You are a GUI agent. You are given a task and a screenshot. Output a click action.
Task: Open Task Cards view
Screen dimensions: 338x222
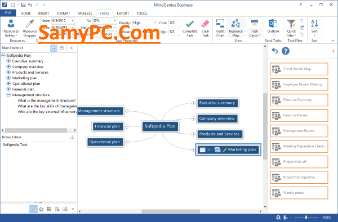click(255, 28)
